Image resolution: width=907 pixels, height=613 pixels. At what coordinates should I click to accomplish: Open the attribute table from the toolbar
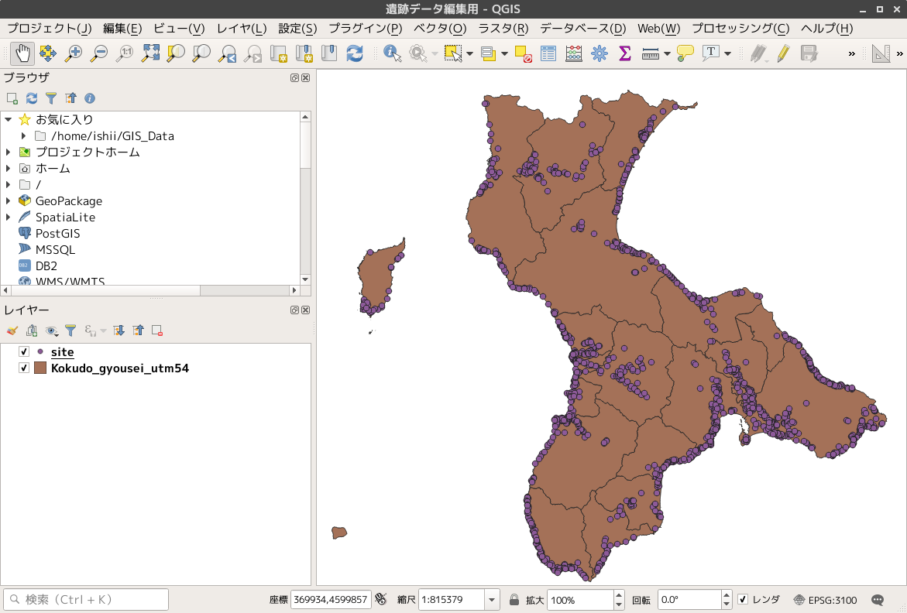pyautogui.click(x=548, y=53)
